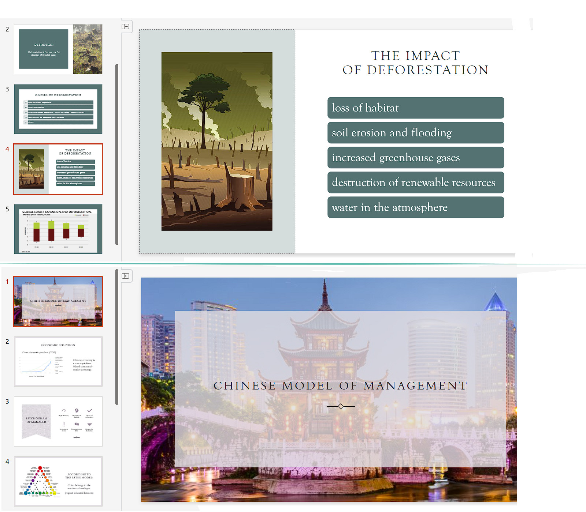This screenshot has width=586, height=512.
Task: Select the Causes of Deforestation slide thumbnail
Action: coord(58,109)
